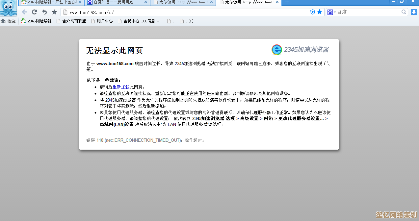419x221 pixels.
Task: Click the Baidu paw search engine icon
Action: [330, 12]
